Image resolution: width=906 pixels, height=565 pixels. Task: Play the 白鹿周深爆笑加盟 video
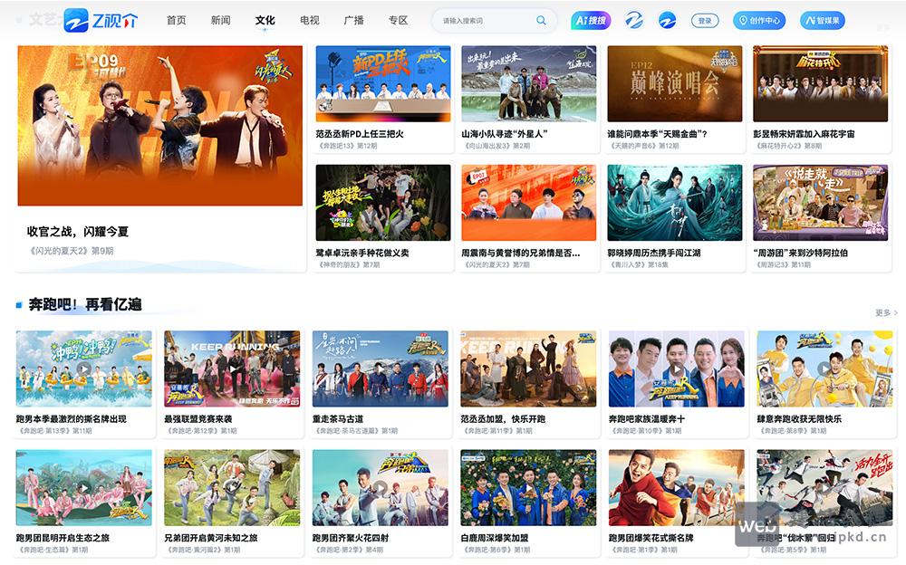click(528, 488)
